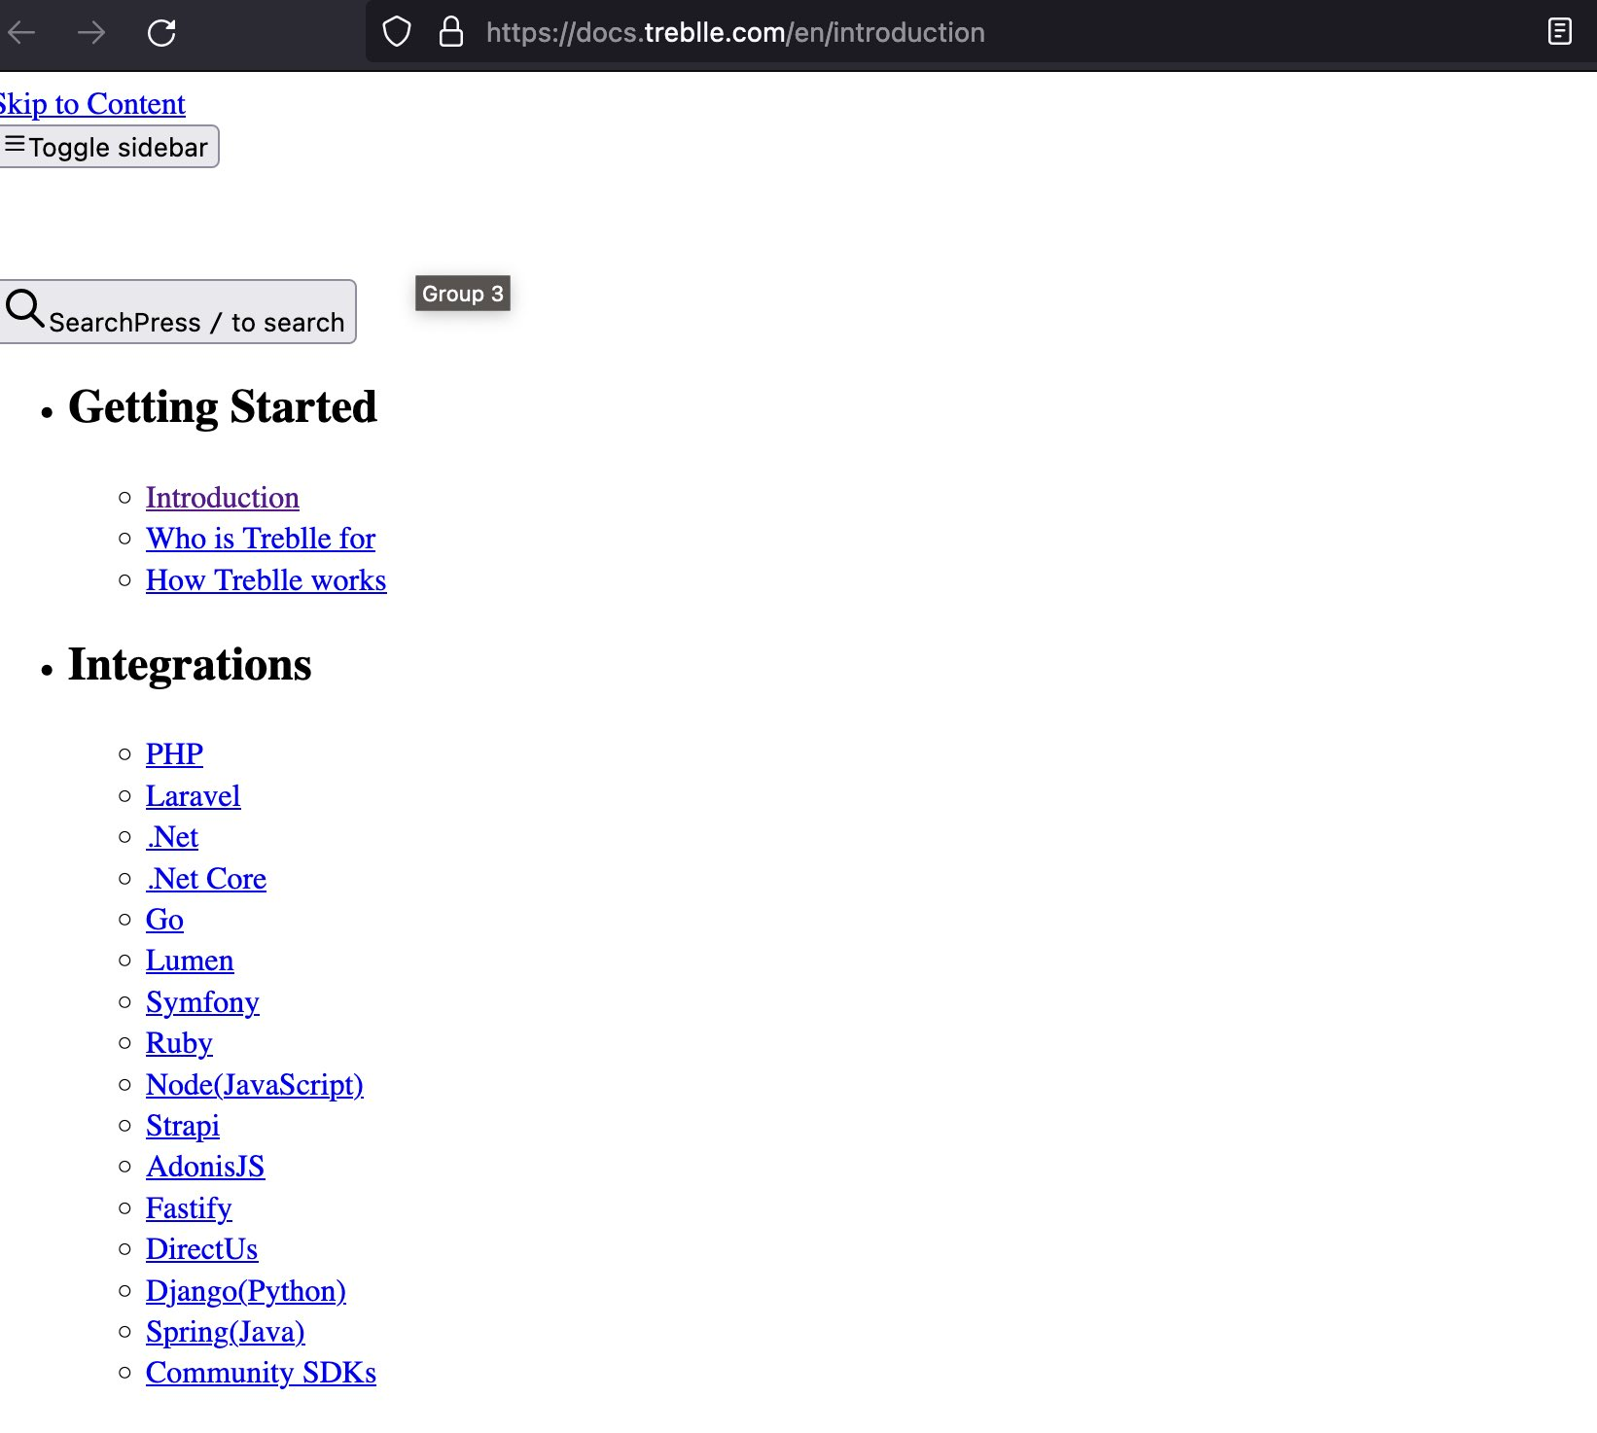Open the AdonisJS integration link
Image resolution: width=1597 pixels, height=1433 pixels.
(205, 1167)
